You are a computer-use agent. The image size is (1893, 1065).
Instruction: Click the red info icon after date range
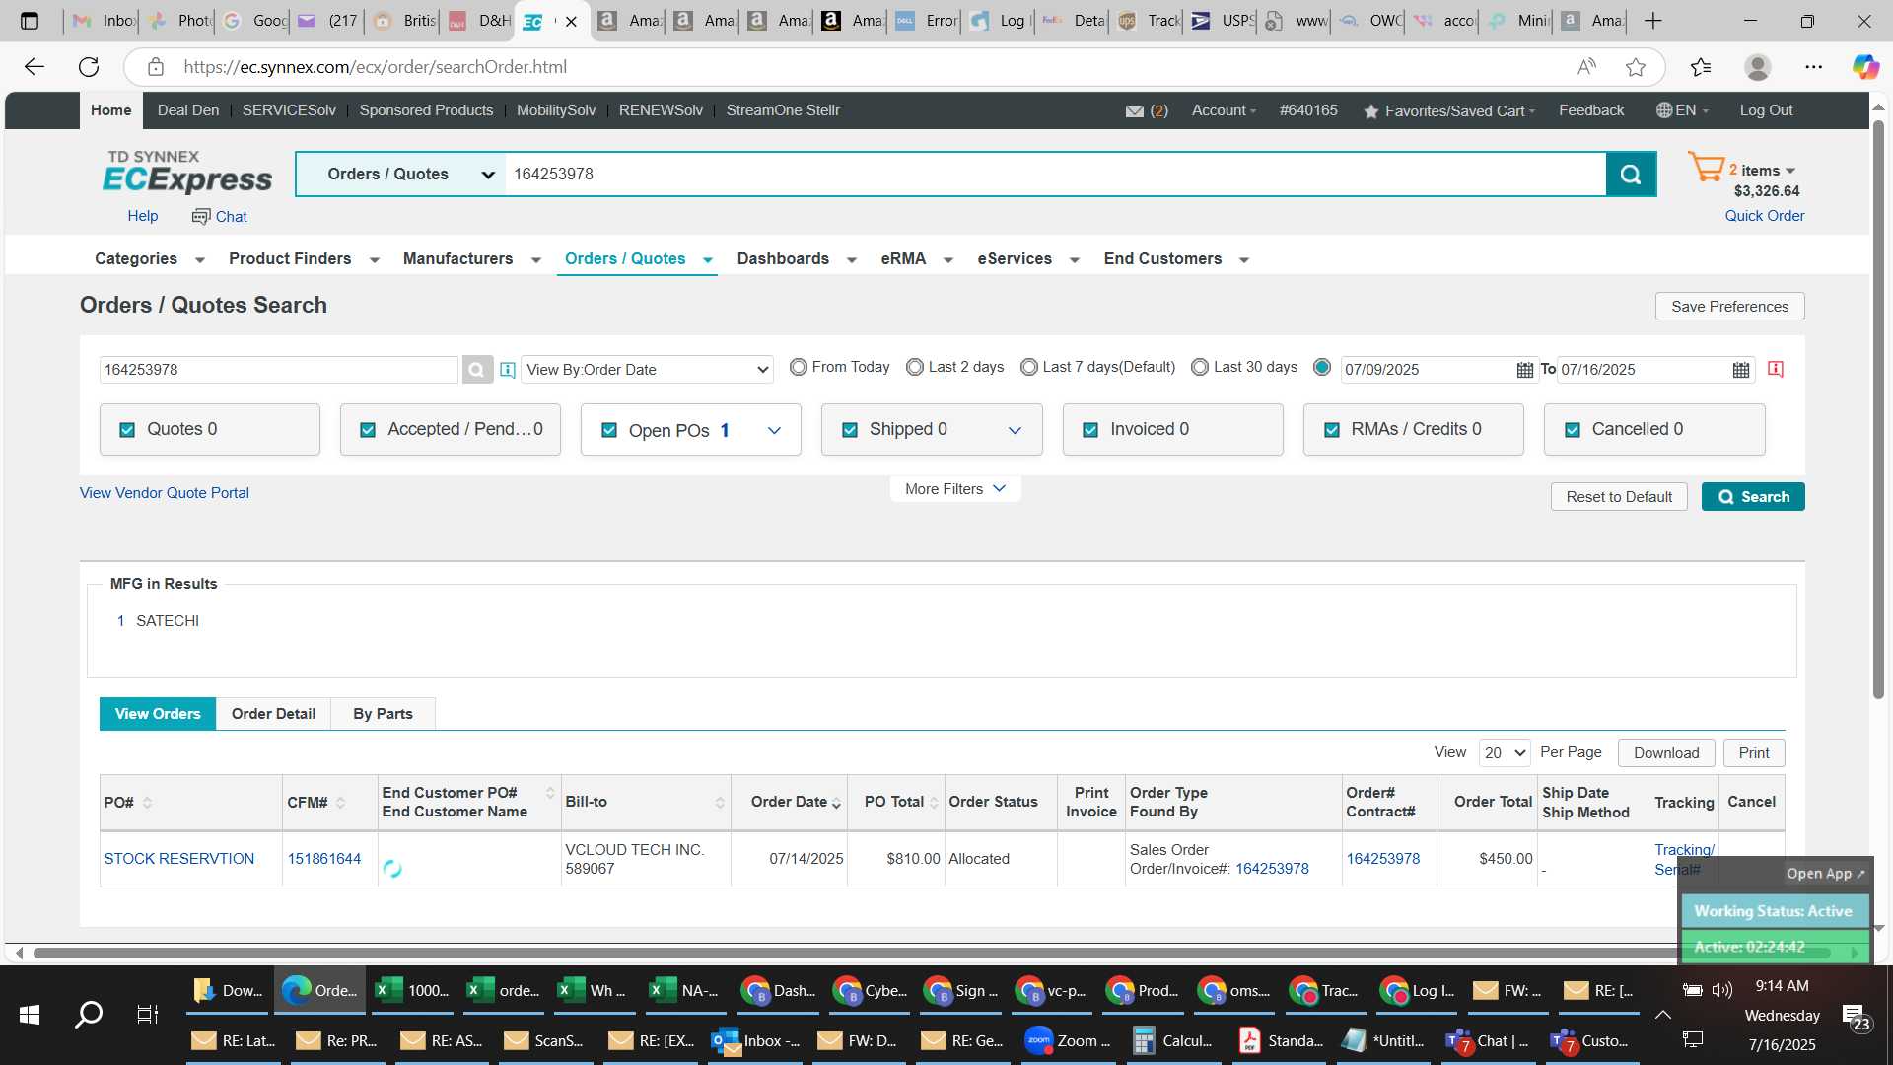point(1776,369)
